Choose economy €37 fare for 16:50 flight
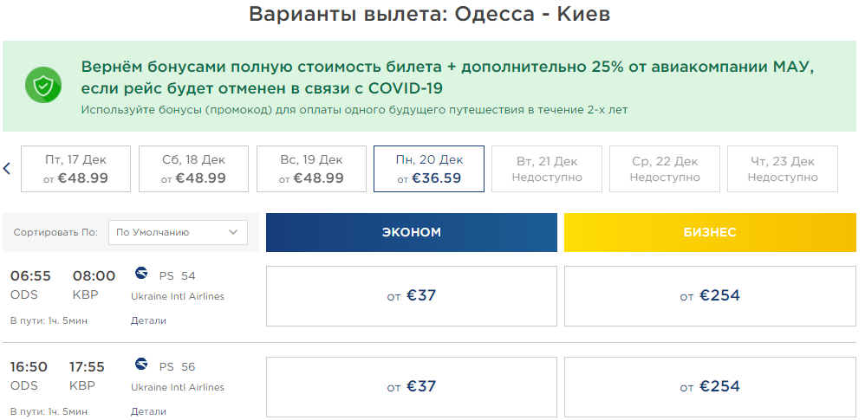 (x=412, y=386)
